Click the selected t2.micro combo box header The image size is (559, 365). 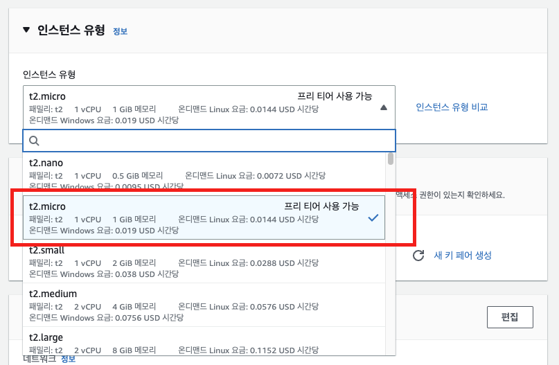(x=209, y=107)
